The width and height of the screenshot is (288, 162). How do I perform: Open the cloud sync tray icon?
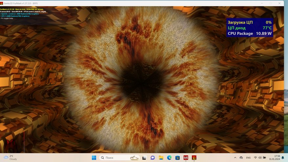(241, 158)
